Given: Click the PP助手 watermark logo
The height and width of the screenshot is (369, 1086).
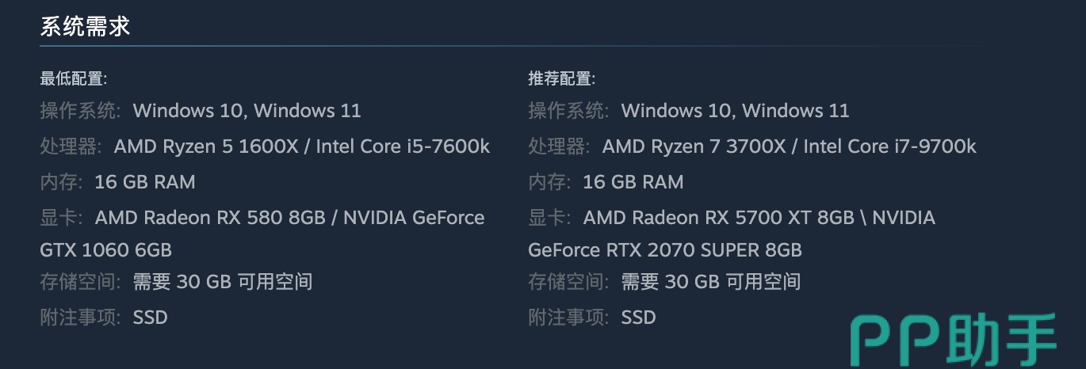Looking at the screenshot, I should (x=953, y=340).
